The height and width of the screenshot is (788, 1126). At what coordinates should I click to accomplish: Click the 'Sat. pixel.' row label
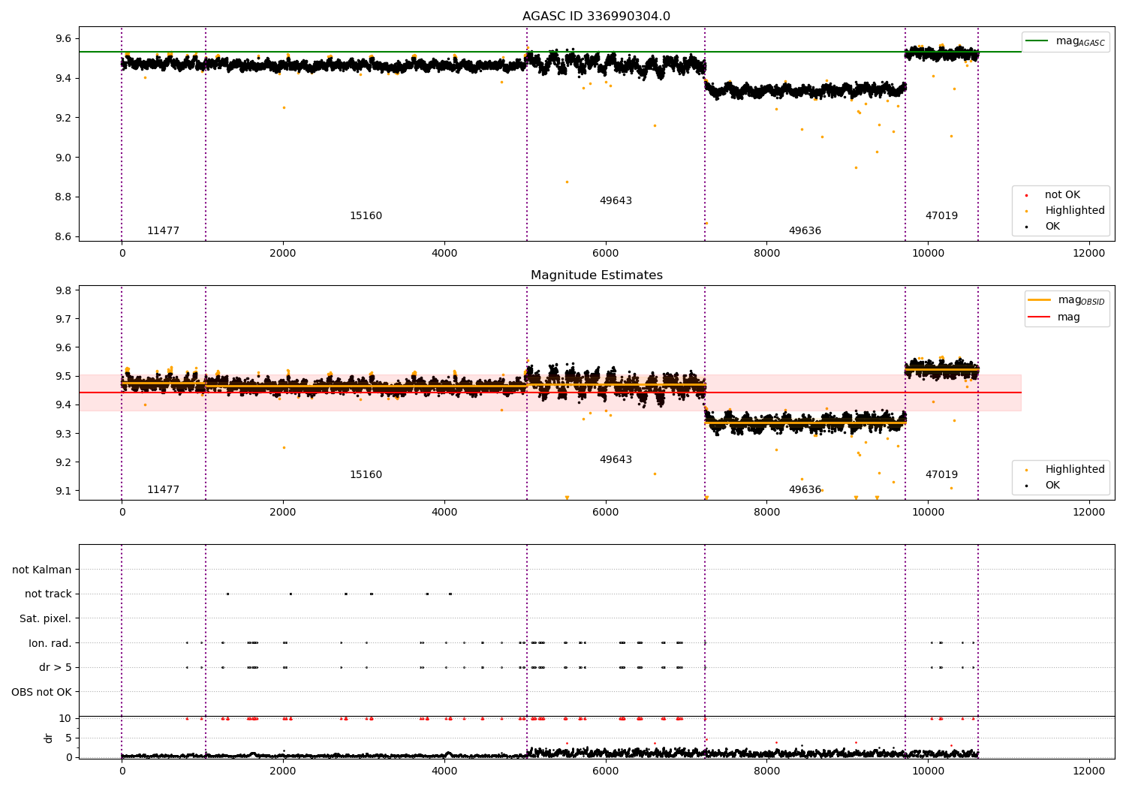coord(46,619)
